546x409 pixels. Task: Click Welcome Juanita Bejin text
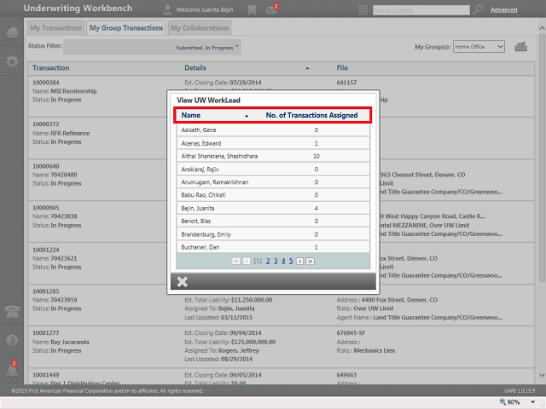pyautogui.click(x=205, y=9)
